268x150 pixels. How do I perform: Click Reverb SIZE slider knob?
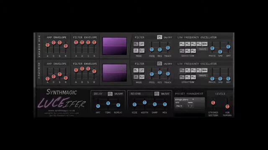pyautogui.click(x=134, y=105)
